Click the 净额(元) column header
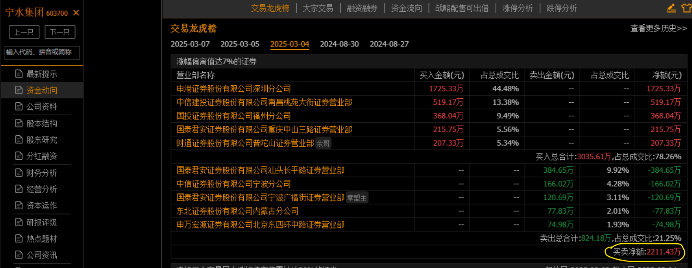Image resolution: width=692 pixels, height=268 pixels. tap(667, 75)
